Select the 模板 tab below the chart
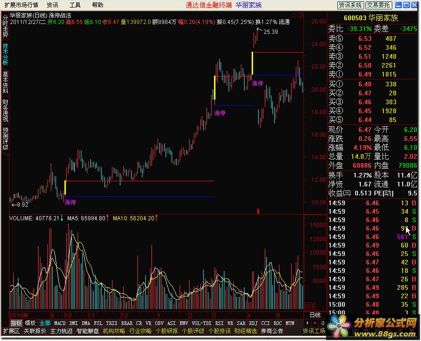The width and height of the screenshot is (421, 341). pos(30,323)
